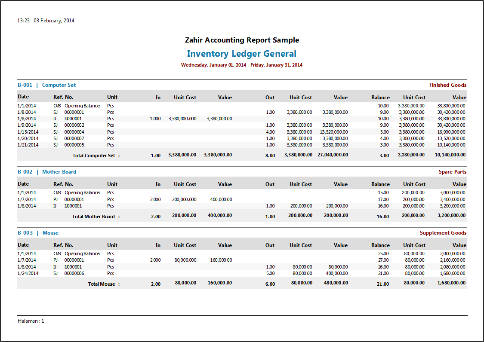Click the report date range January 01 - January 31
484x342 pixels.
coord(242,65)
